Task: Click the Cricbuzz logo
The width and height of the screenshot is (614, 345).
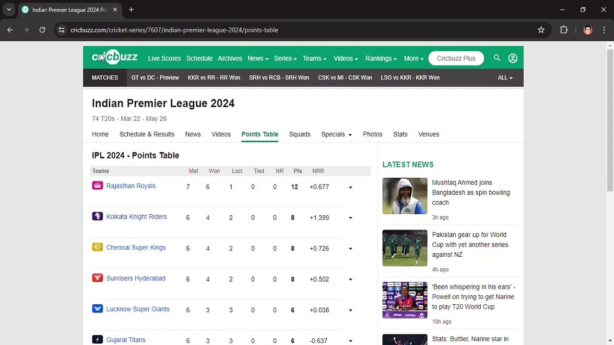Action: tap(115, 57)
